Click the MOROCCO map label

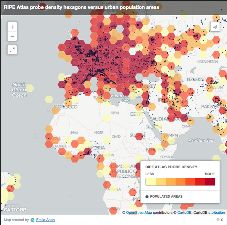(x=65, y=107)
